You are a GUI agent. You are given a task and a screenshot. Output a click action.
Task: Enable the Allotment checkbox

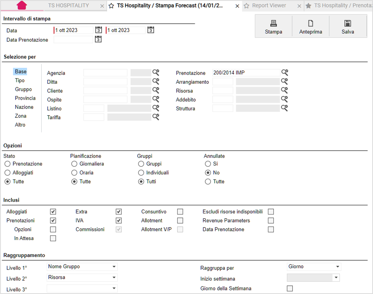(x=180, y=221)
